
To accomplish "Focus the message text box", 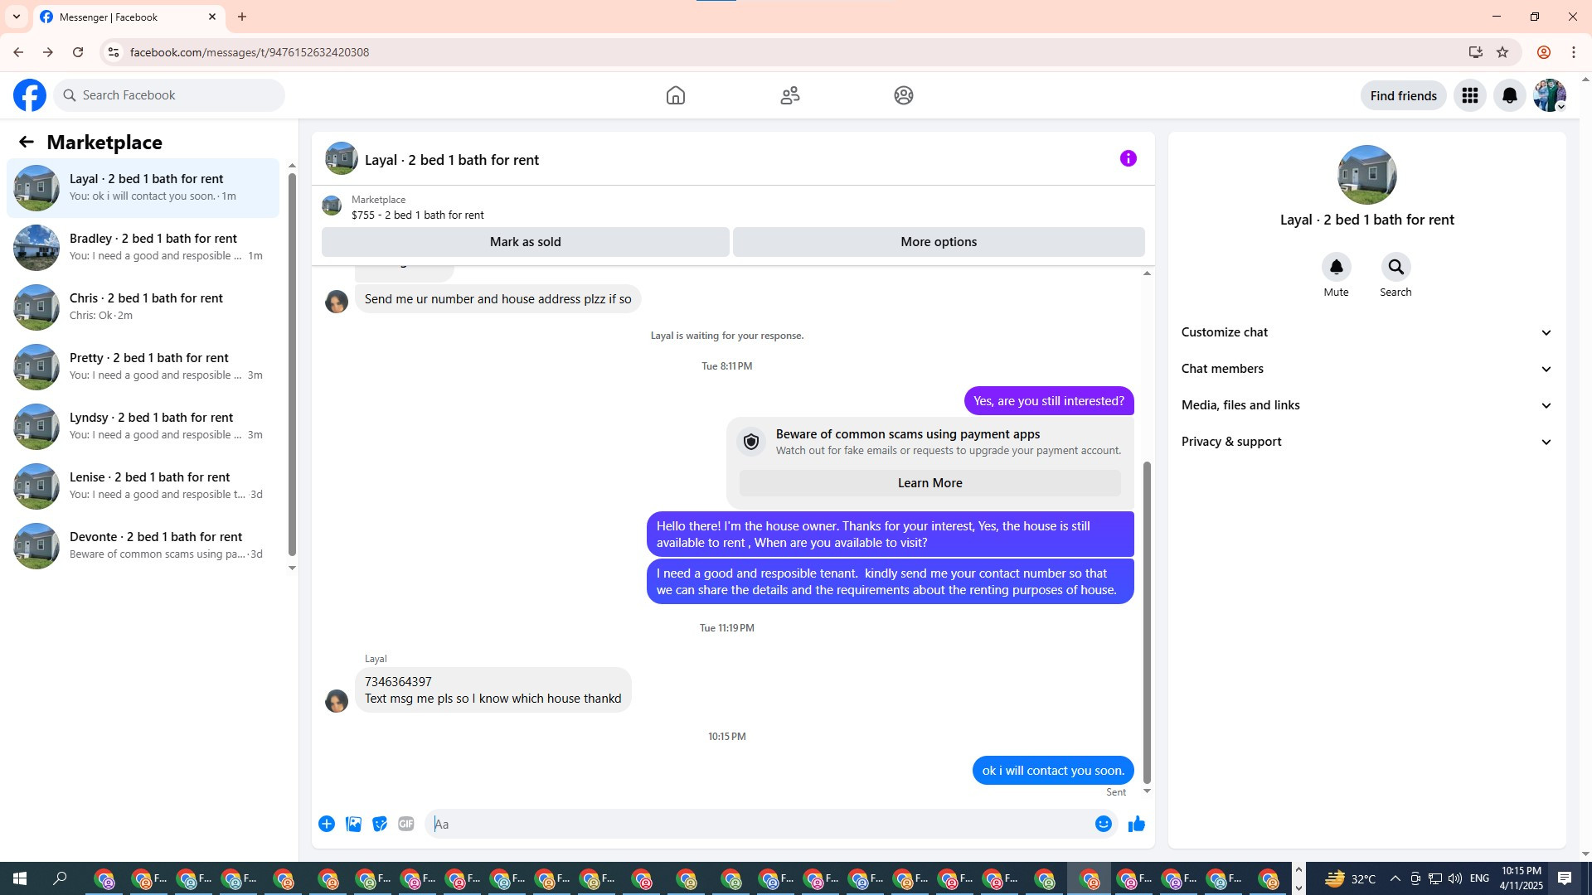I will point(759,824).
